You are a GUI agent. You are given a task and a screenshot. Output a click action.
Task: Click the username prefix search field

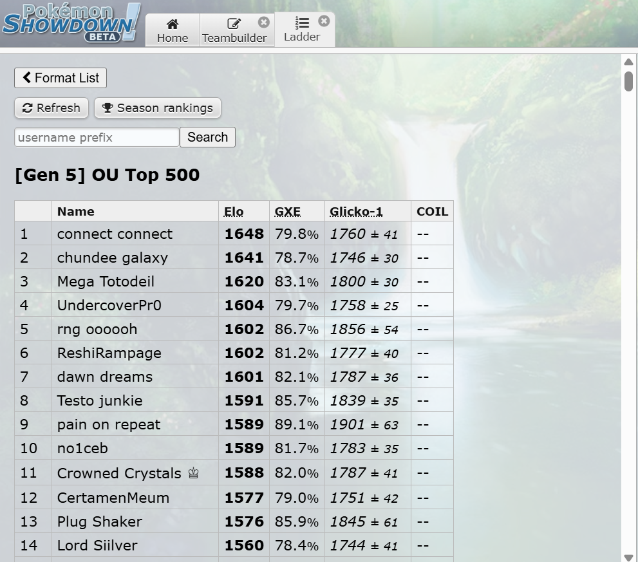coord(97,137)
